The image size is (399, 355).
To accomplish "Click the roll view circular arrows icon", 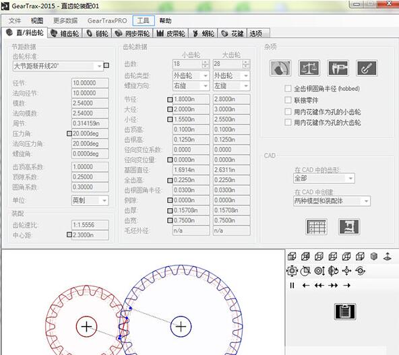I will (361, 271).
